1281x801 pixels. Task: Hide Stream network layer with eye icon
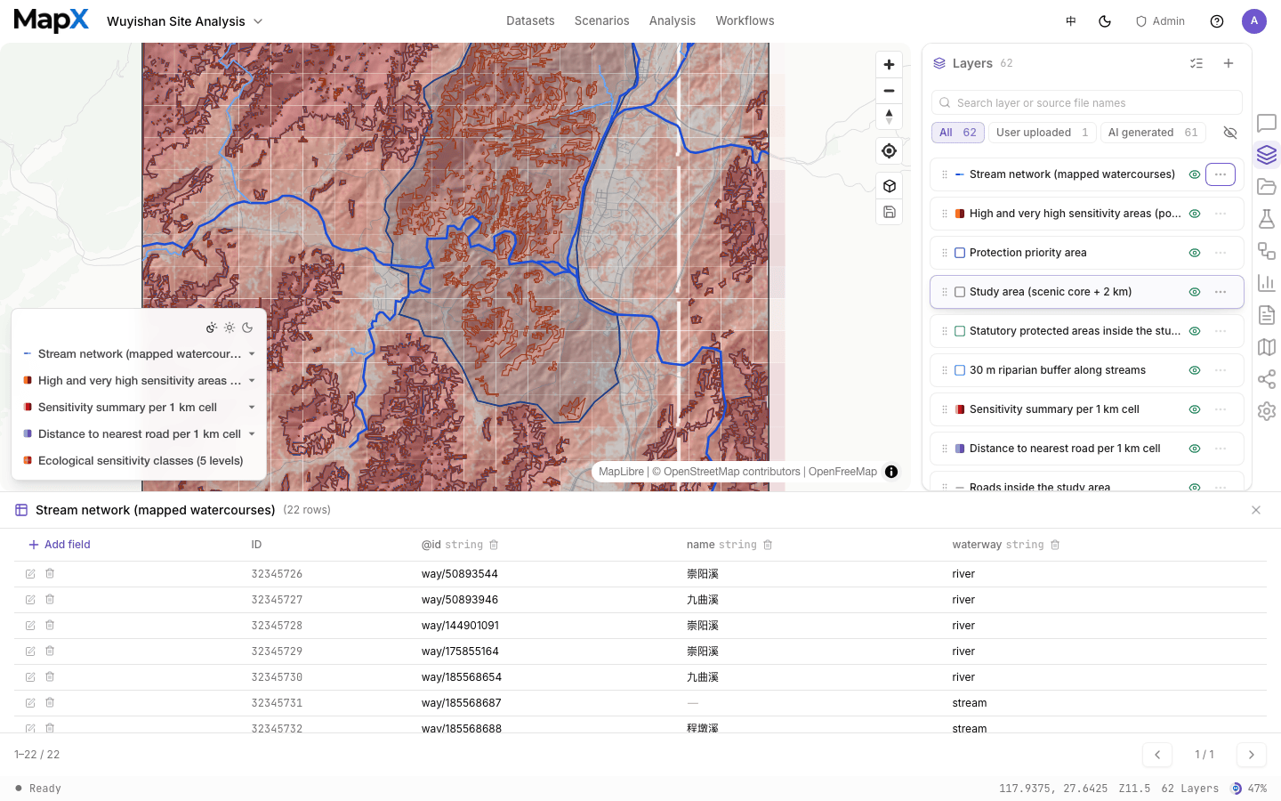click(x=1195, y=174)
